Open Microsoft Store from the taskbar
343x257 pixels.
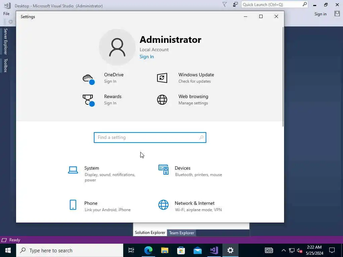pyautogui.click(x=181, y=250)
